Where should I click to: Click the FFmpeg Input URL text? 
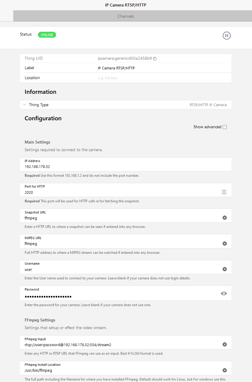[68, 345]
